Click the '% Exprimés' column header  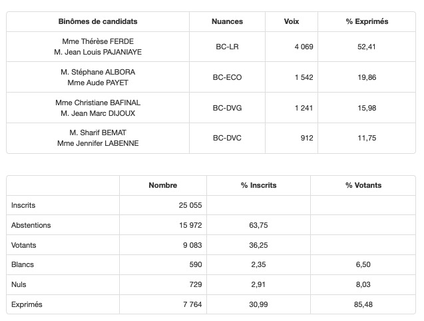coord(367,21)
